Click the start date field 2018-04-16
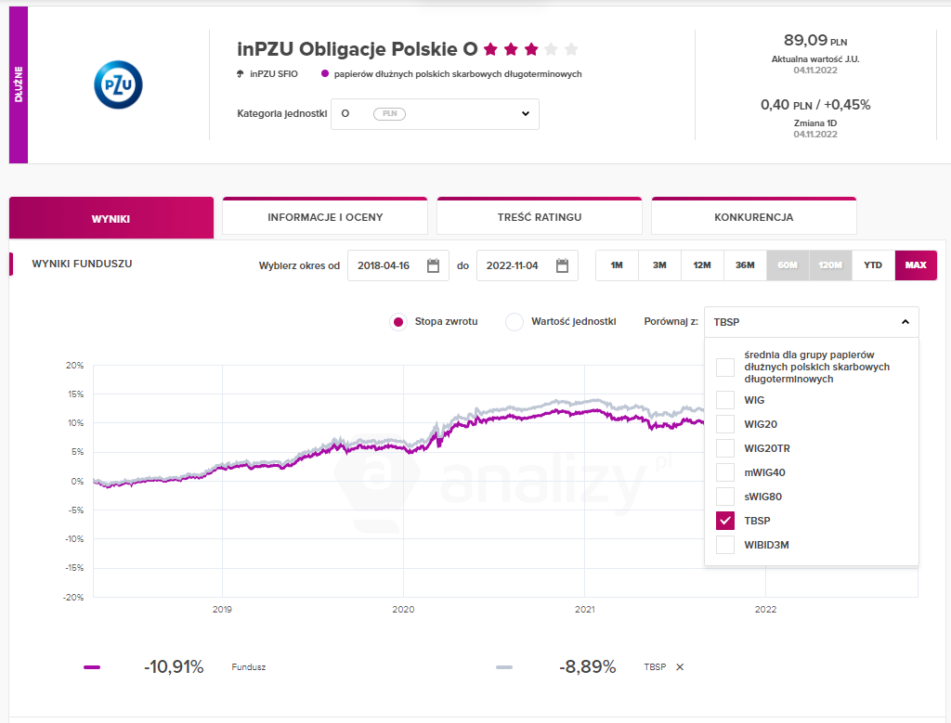Image resolution: width=951 pixels, height=723 pixels. tap(398, 265)
